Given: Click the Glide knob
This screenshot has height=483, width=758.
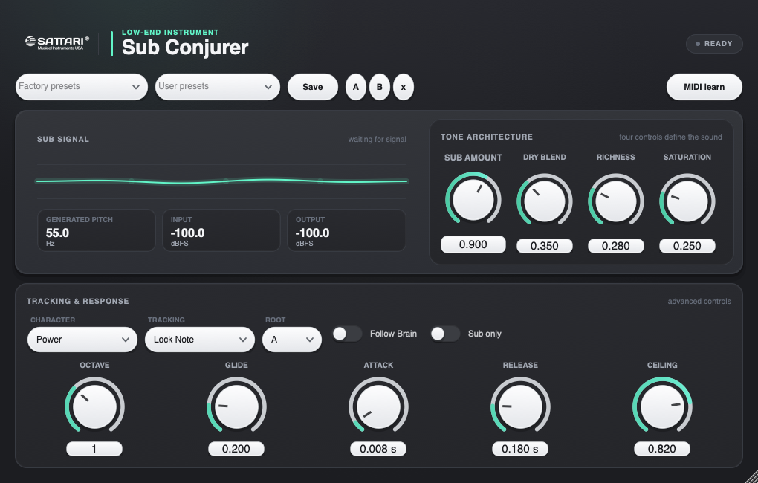Looking at the screenshot, I should 236,406.
